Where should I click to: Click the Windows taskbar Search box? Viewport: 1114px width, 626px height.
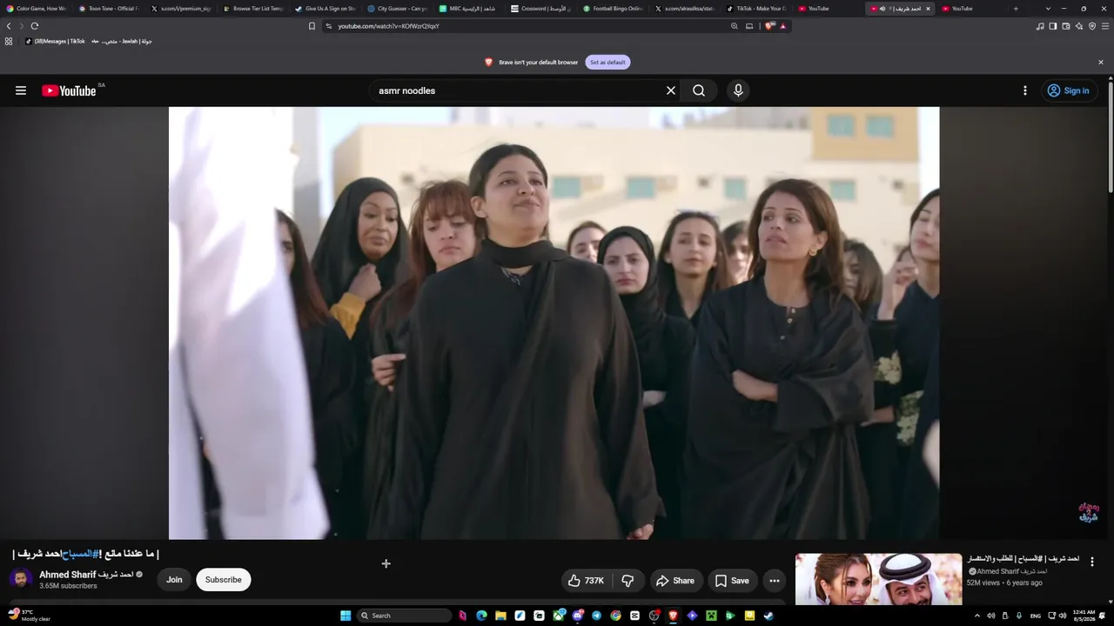pyautogui.click(x=404, y=616)
